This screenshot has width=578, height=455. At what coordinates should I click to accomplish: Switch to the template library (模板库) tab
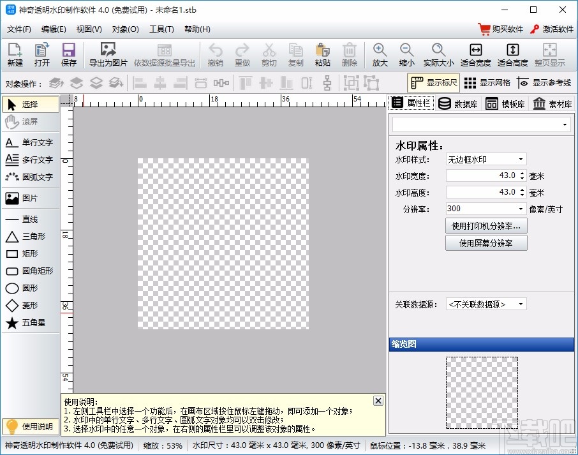506,103
